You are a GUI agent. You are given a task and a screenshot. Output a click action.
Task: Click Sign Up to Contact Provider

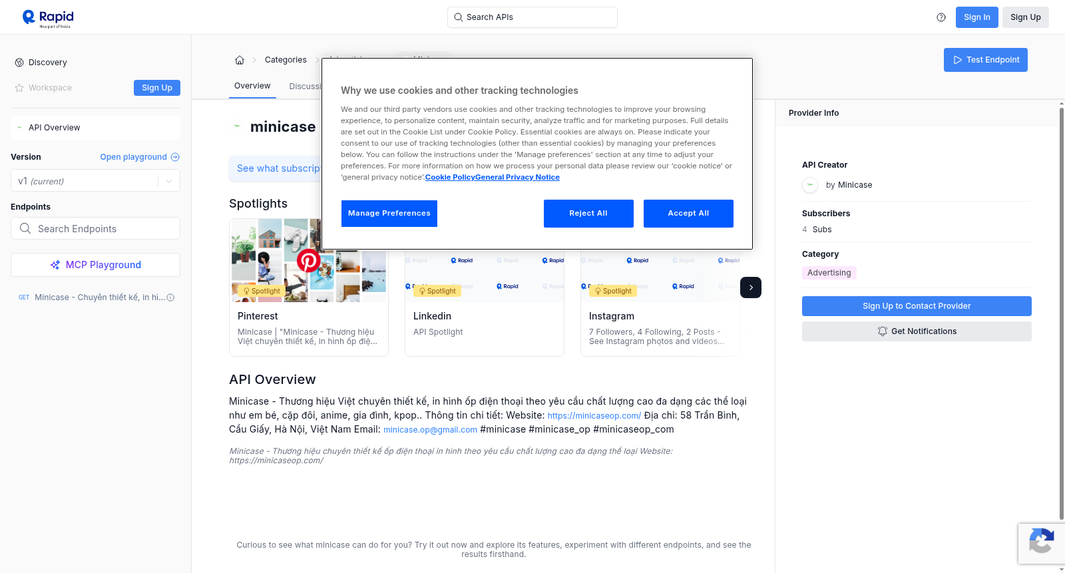917,306
